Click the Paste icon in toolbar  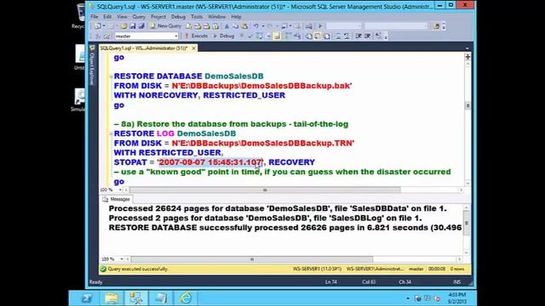(244, 26)
